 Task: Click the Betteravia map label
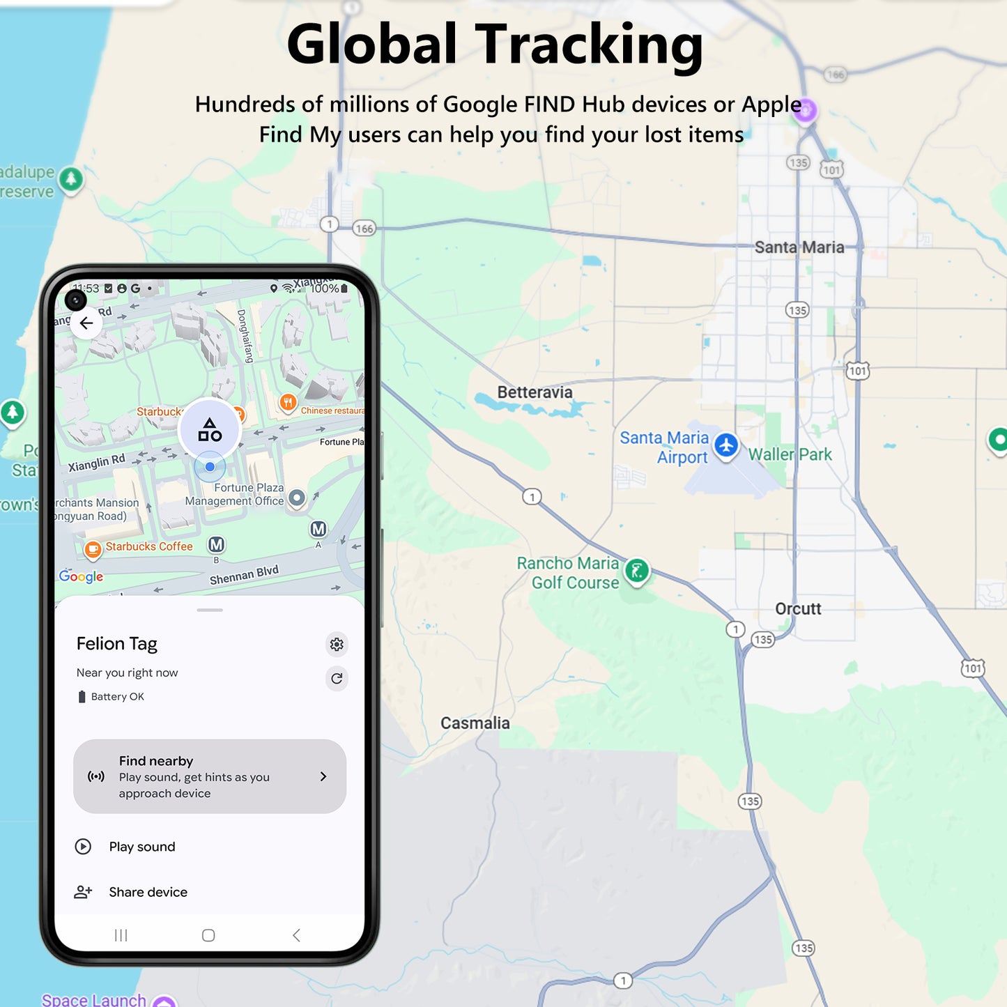pos(535,392)
